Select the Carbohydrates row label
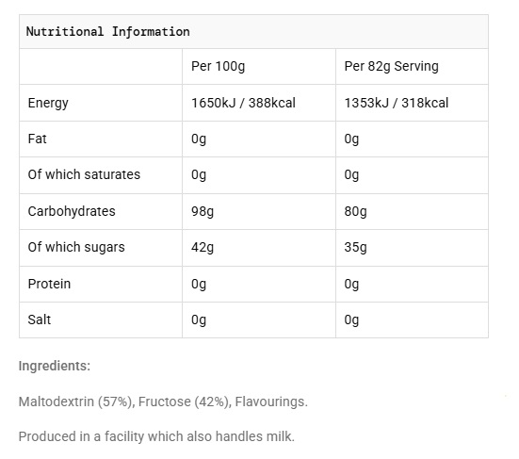 click(72, 211)
